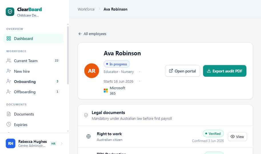The image size is (261, 154).
Task: Click the globe icon for Right to work
Action: [x=89, y=136]
